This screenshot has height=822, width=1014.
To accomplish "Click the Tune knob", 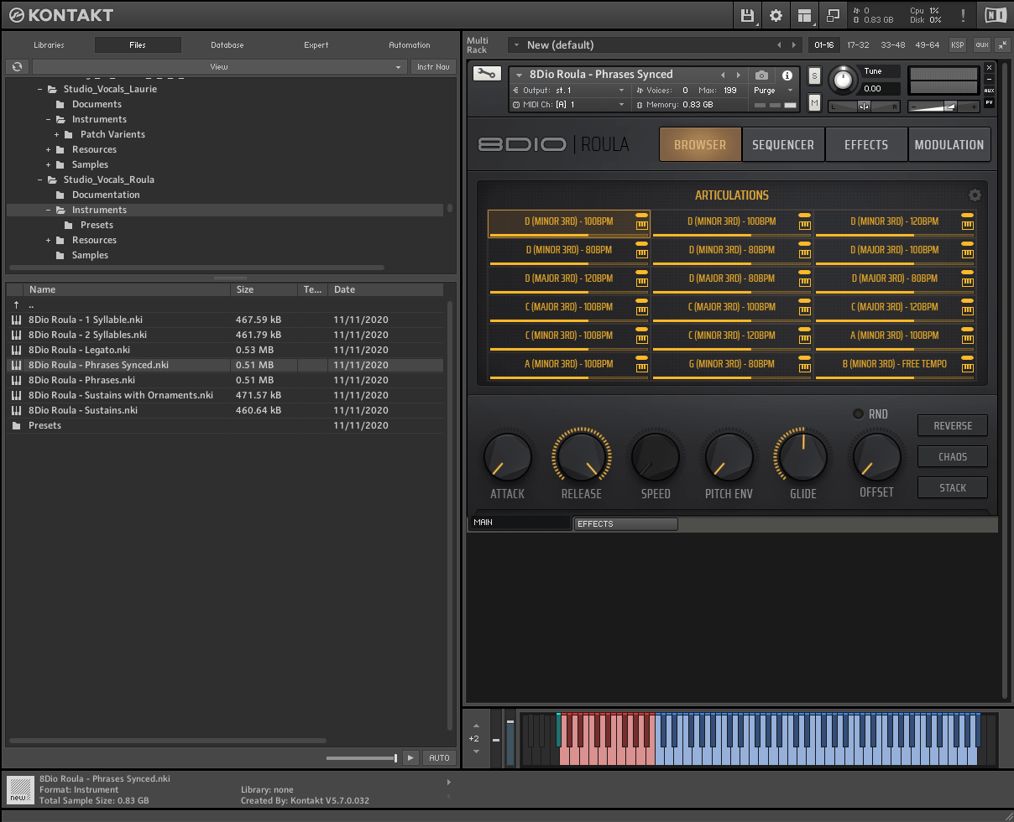I will click(x=844, y=81).
